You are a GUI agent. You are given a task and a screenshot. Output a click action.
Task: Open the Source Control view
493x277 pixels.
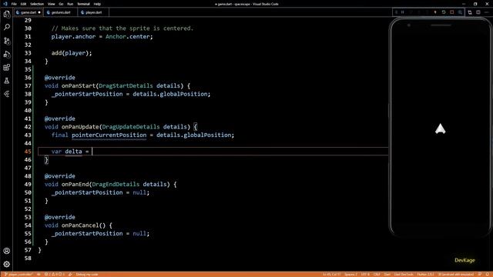(x=7, y=41)
